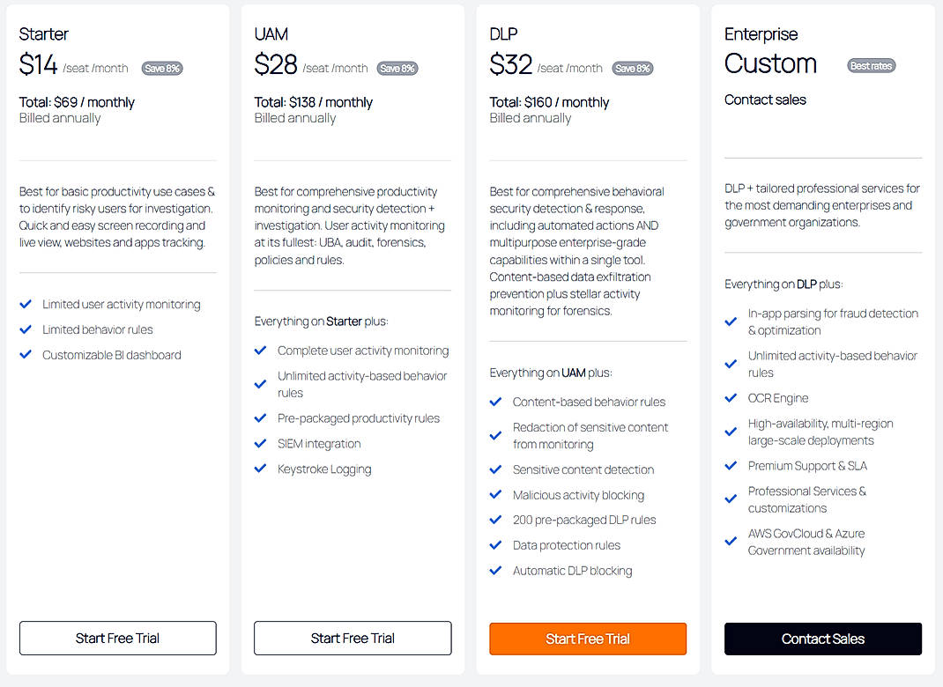Viewport: 943px width, 687px height.
Task: Click the checkmark beside Limited user activity monitoring
Action: 26,304
